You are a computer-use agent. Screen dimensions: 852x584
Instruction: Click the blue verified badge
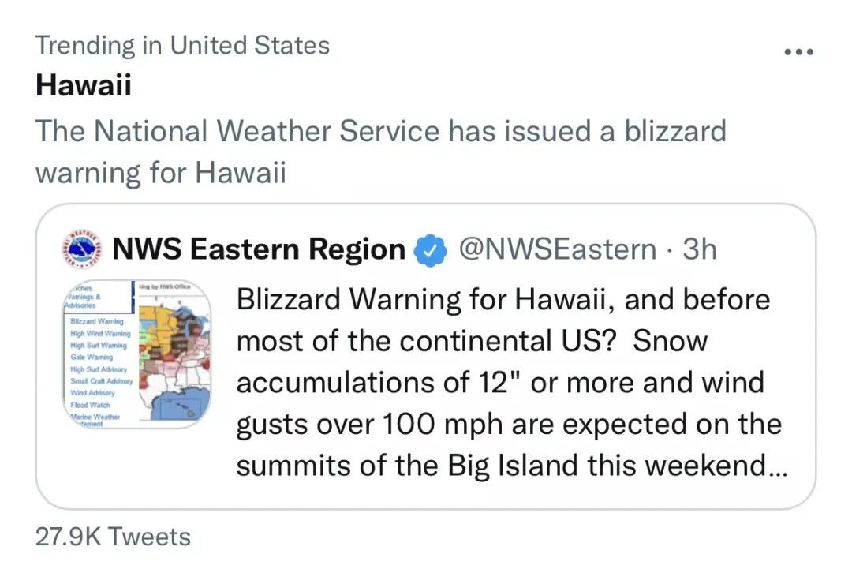pos(428,250)
